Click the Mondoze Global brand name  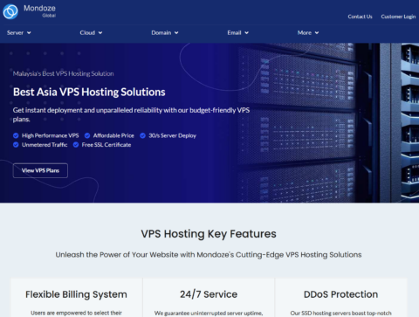[x=39, y=11]
